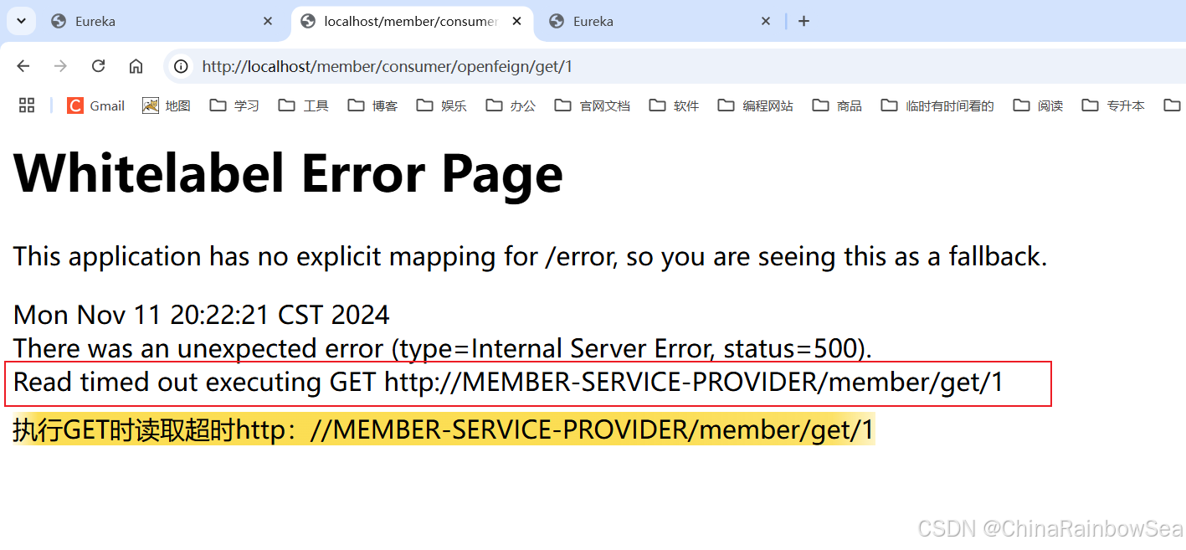The image size is (1186, 550).
Task: Expand the 软件 bookmark folder
Action: tap(675, 105)
